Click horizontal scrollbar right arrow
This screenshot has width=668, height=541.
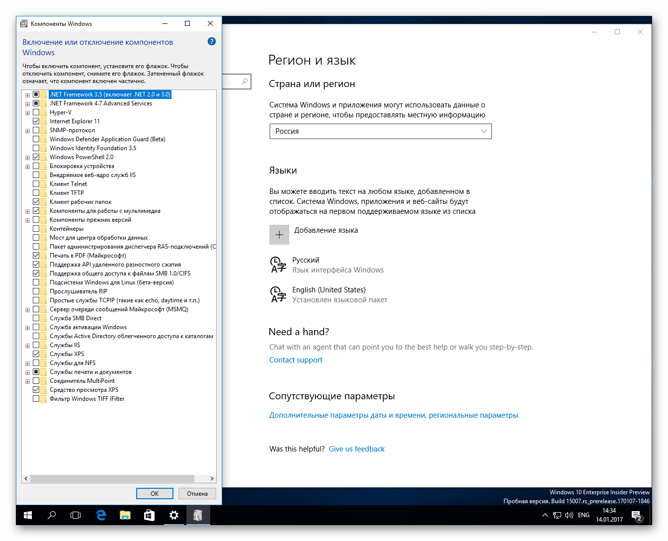(212, 479)
